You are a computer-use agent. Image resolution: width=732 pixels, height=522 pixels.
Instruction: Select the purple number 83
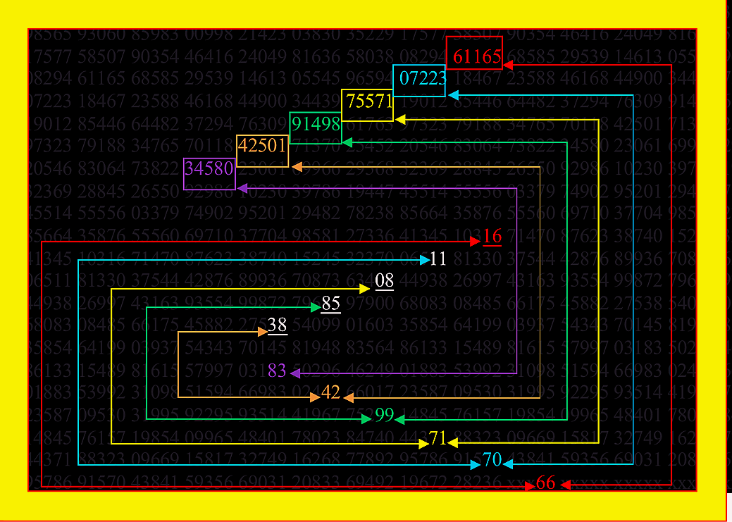tap(277, 371)
